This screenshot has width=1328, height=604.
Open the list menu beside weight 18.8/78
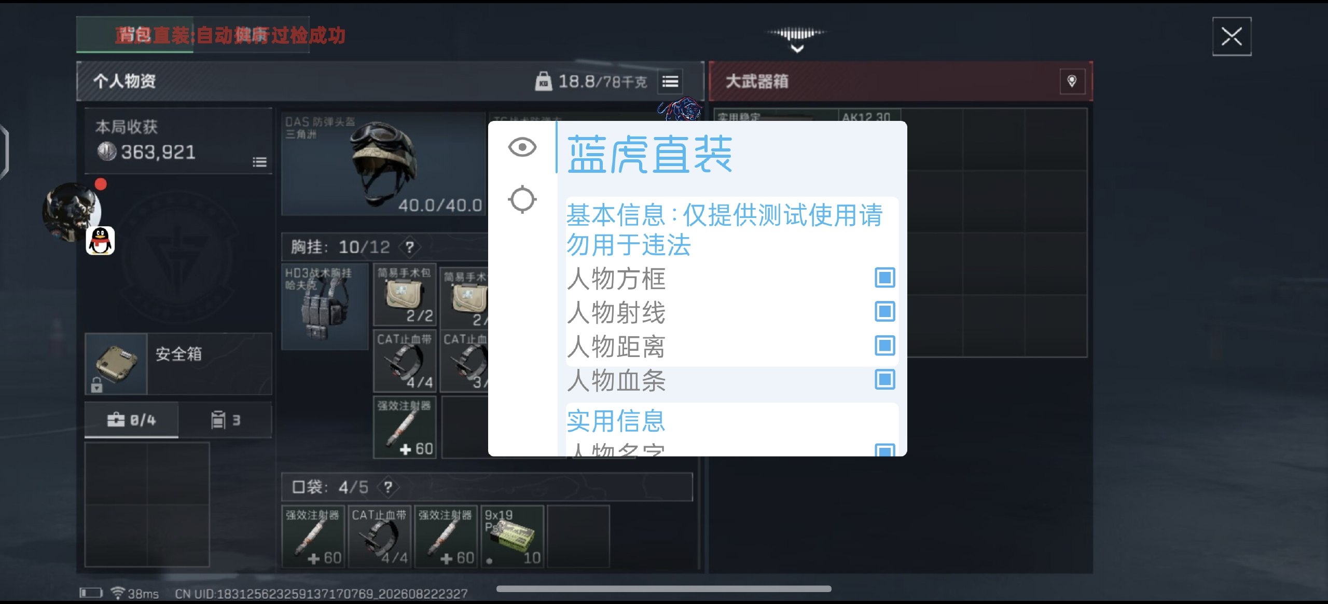(670, 81)
